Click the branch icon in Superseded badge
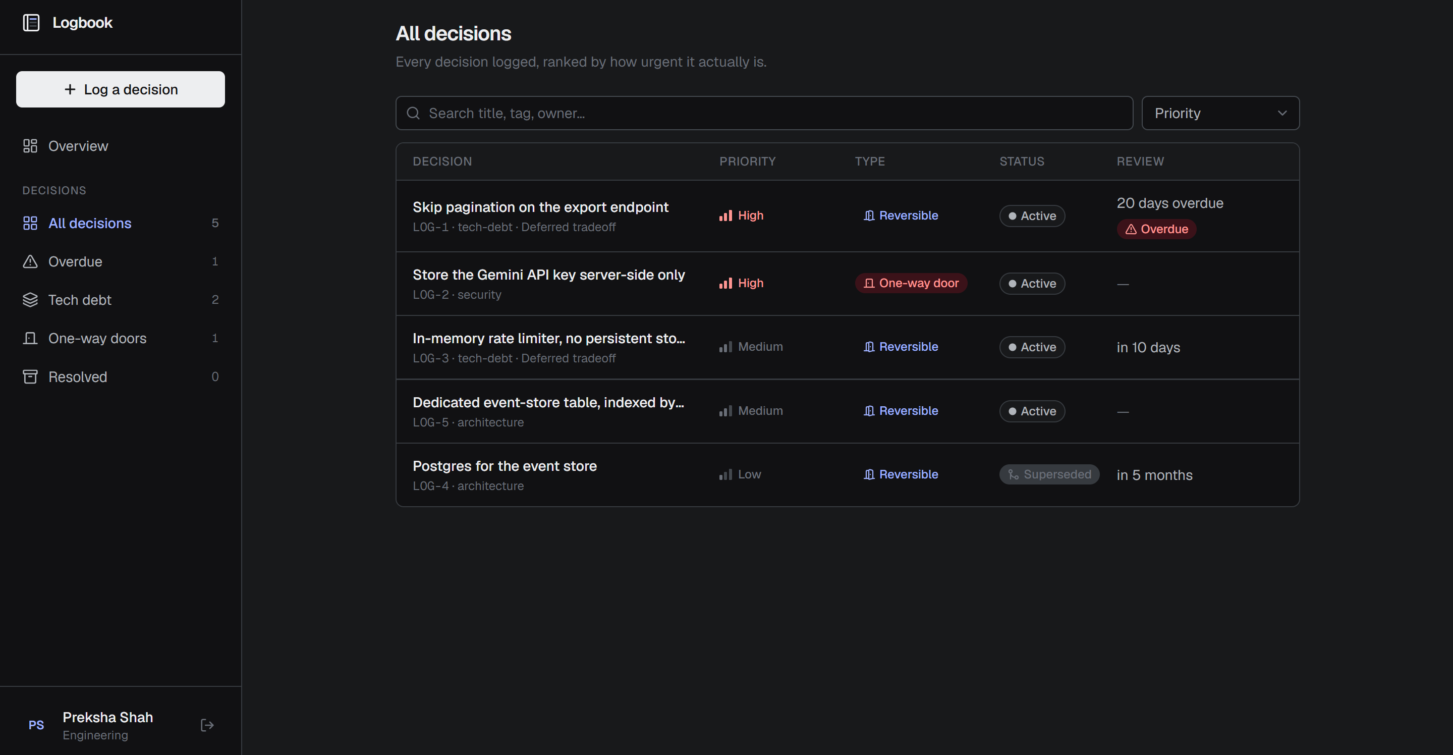This screenshot has height=755, width=1453. tap(1014, 474)
